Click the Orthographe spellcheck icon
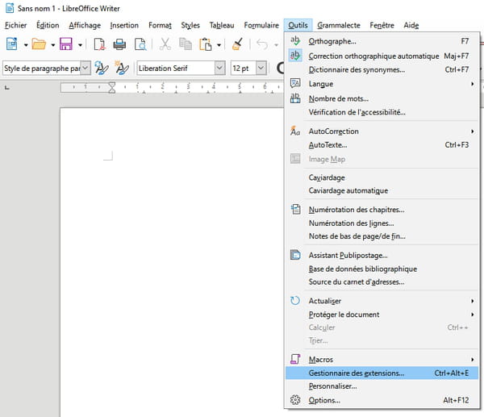This screenshot has height=417, width=484. click(295, 41)
